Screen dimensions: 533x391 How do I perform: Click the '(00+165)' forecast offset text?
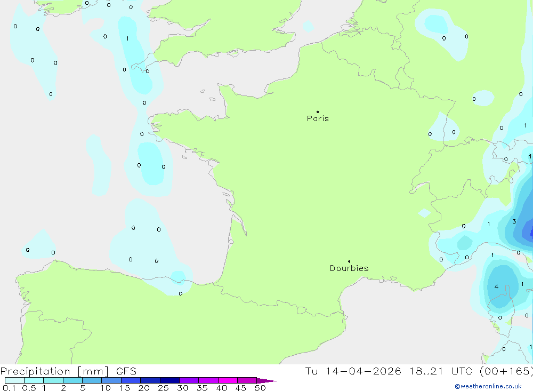[x=506, y=371]
